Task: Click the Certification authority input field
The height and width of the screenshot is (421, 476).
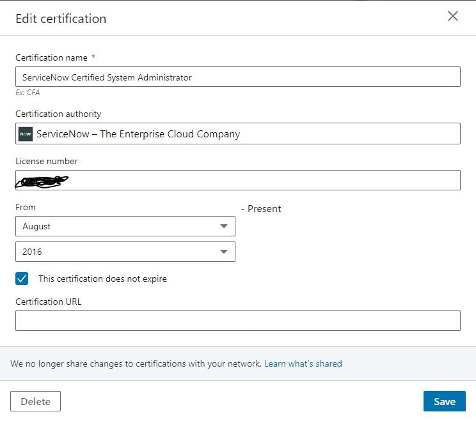Action: pos(238,134)
